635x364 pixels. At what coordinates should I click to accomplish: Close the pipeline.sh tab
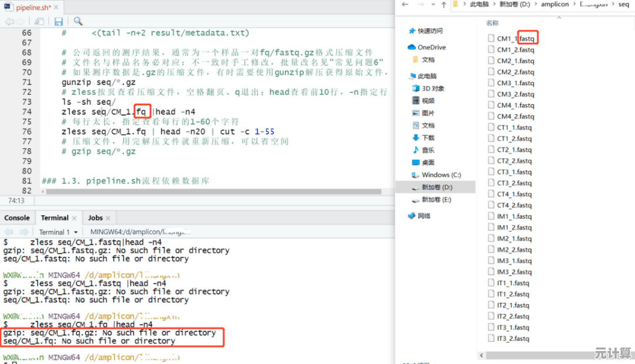click(56, 7)
